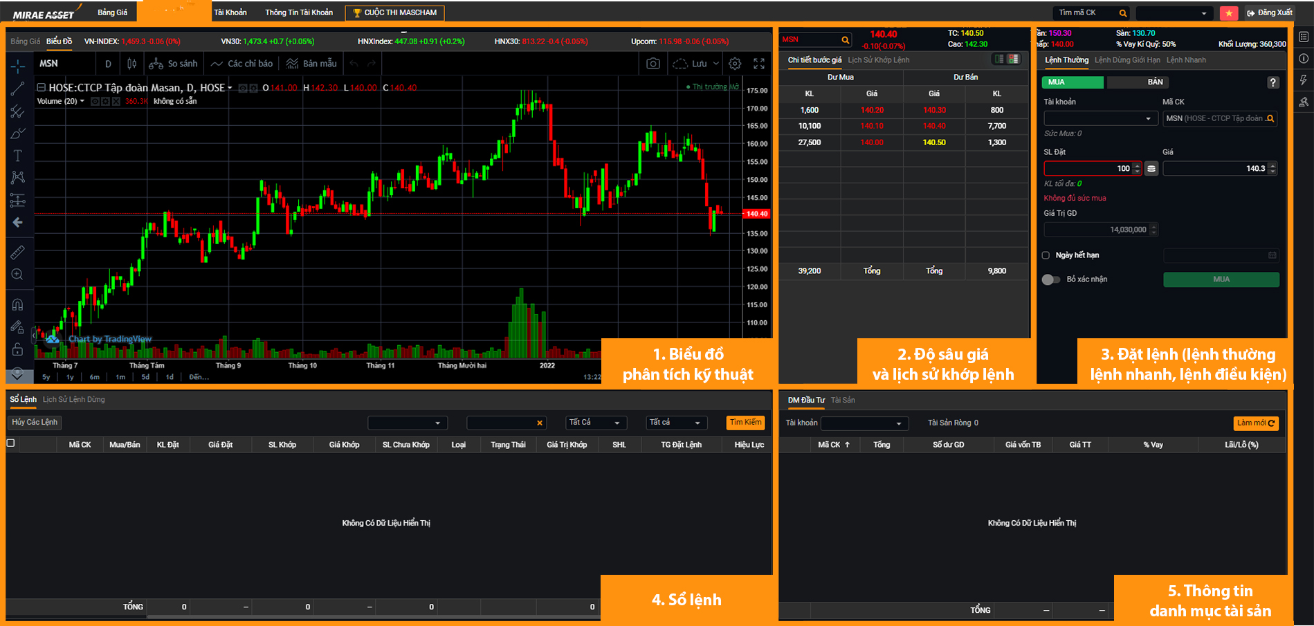Open the CUỘC THI MASCHAM menu item
The image size is (1314, 626).
click(x=394, y=12)
